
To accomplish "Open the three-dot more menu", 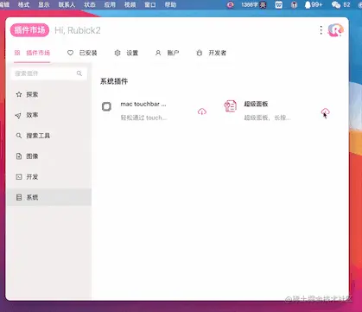I will pos(321,30).
